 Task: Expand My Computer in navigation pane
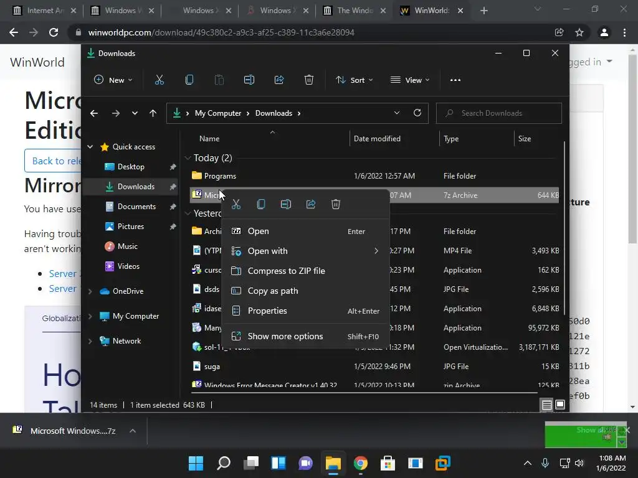click(x=90, y=316)
